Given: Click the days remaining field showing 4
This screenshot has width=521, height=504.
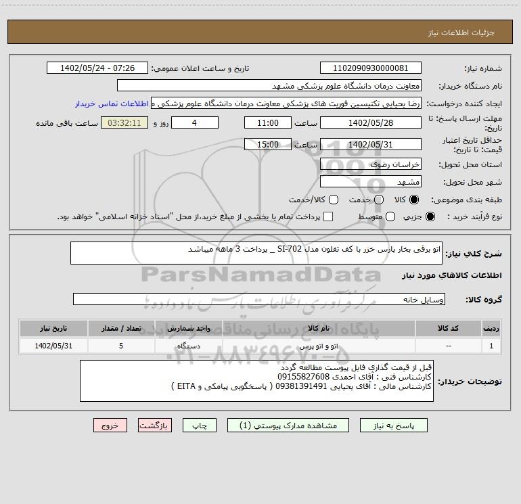Looking at the screenshot, I should tap(195, 122).
